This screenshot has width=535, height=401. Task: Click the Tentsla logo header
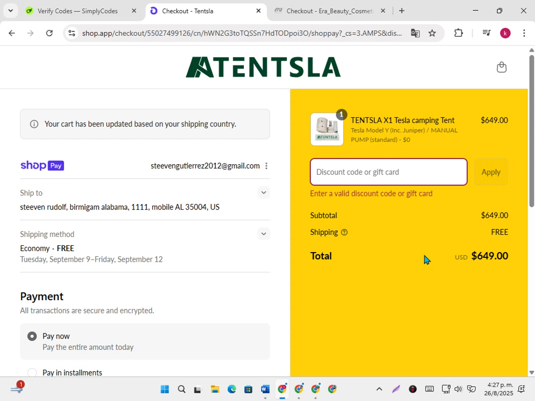pyautogui.click(x=263, y=67)
